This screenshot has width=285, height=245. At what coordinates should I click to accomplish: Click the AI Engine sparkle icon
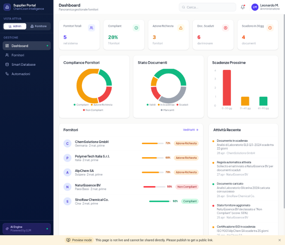point(7,229)
